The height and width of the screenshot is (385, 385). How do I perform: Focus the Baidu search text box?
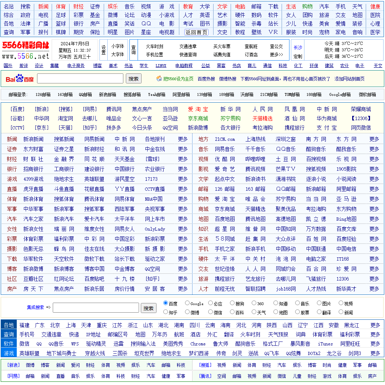80,78
